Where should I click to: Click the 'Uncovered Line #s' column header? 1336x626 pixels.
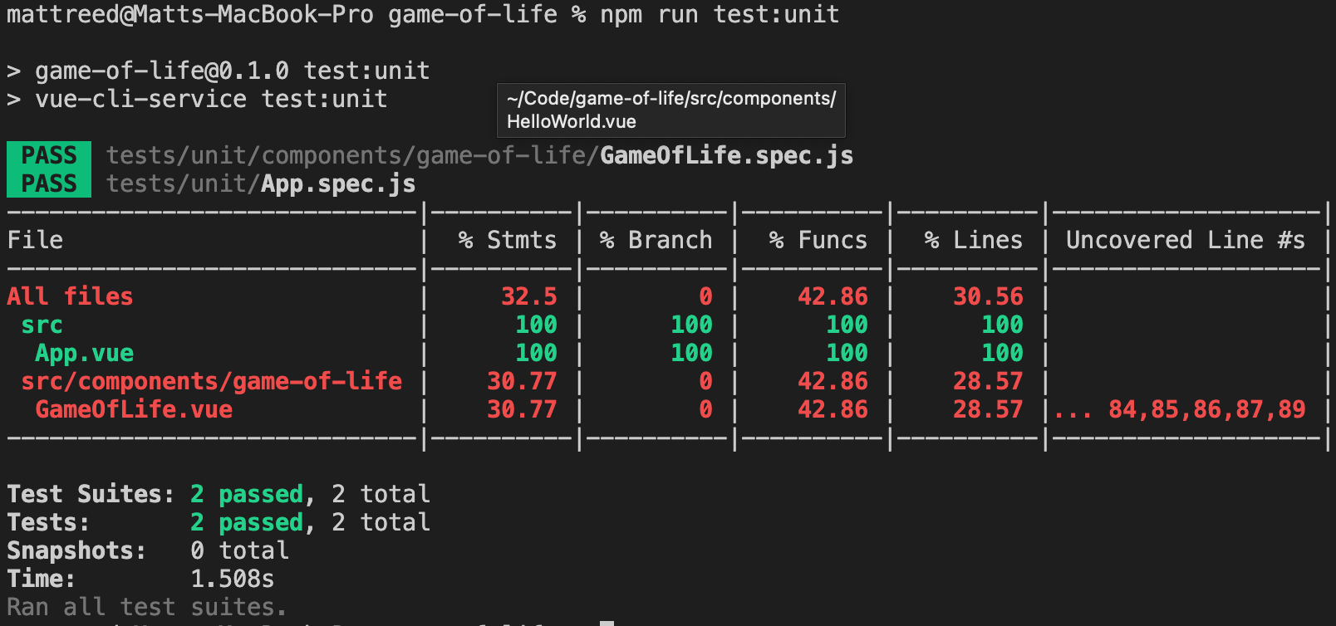tap(1186, 240)
